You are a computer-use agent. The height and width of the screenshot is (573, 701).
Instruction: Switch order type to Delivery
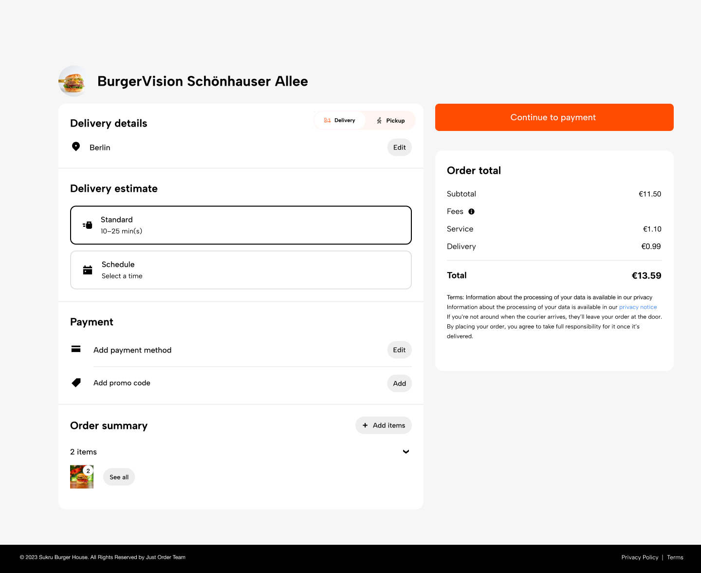(340, 120)
